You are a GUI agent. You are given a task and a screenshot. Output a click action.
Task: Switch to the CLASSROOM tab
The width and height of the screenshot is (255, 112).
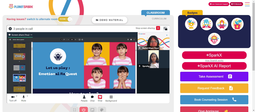pos(156,13)
